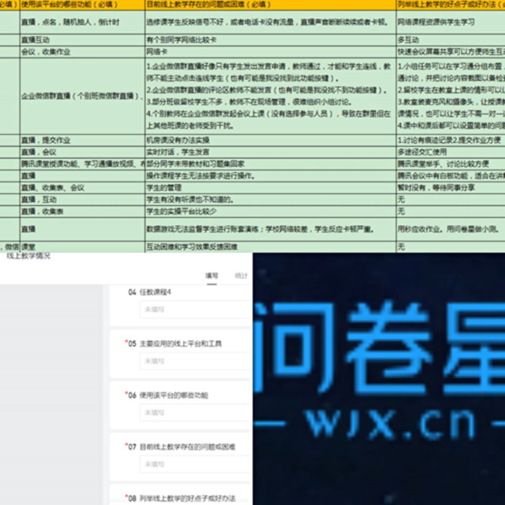
Task: Select cell 直播，会议
Action: (82, 152)
